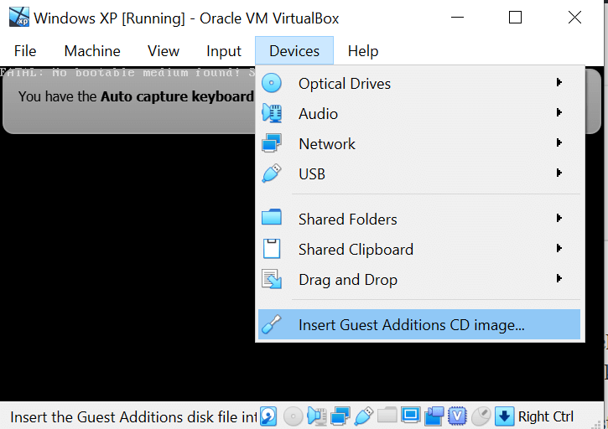The height and width of the screenshot is (429, 608).
Task: Open the Help menu
Action: click(363, 51)
